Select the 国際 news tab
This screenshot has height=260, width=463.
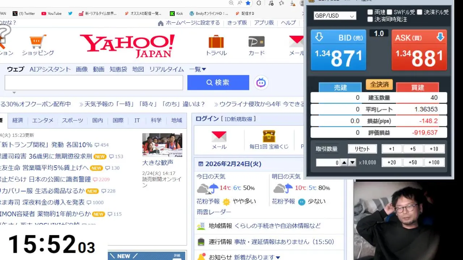118,121
